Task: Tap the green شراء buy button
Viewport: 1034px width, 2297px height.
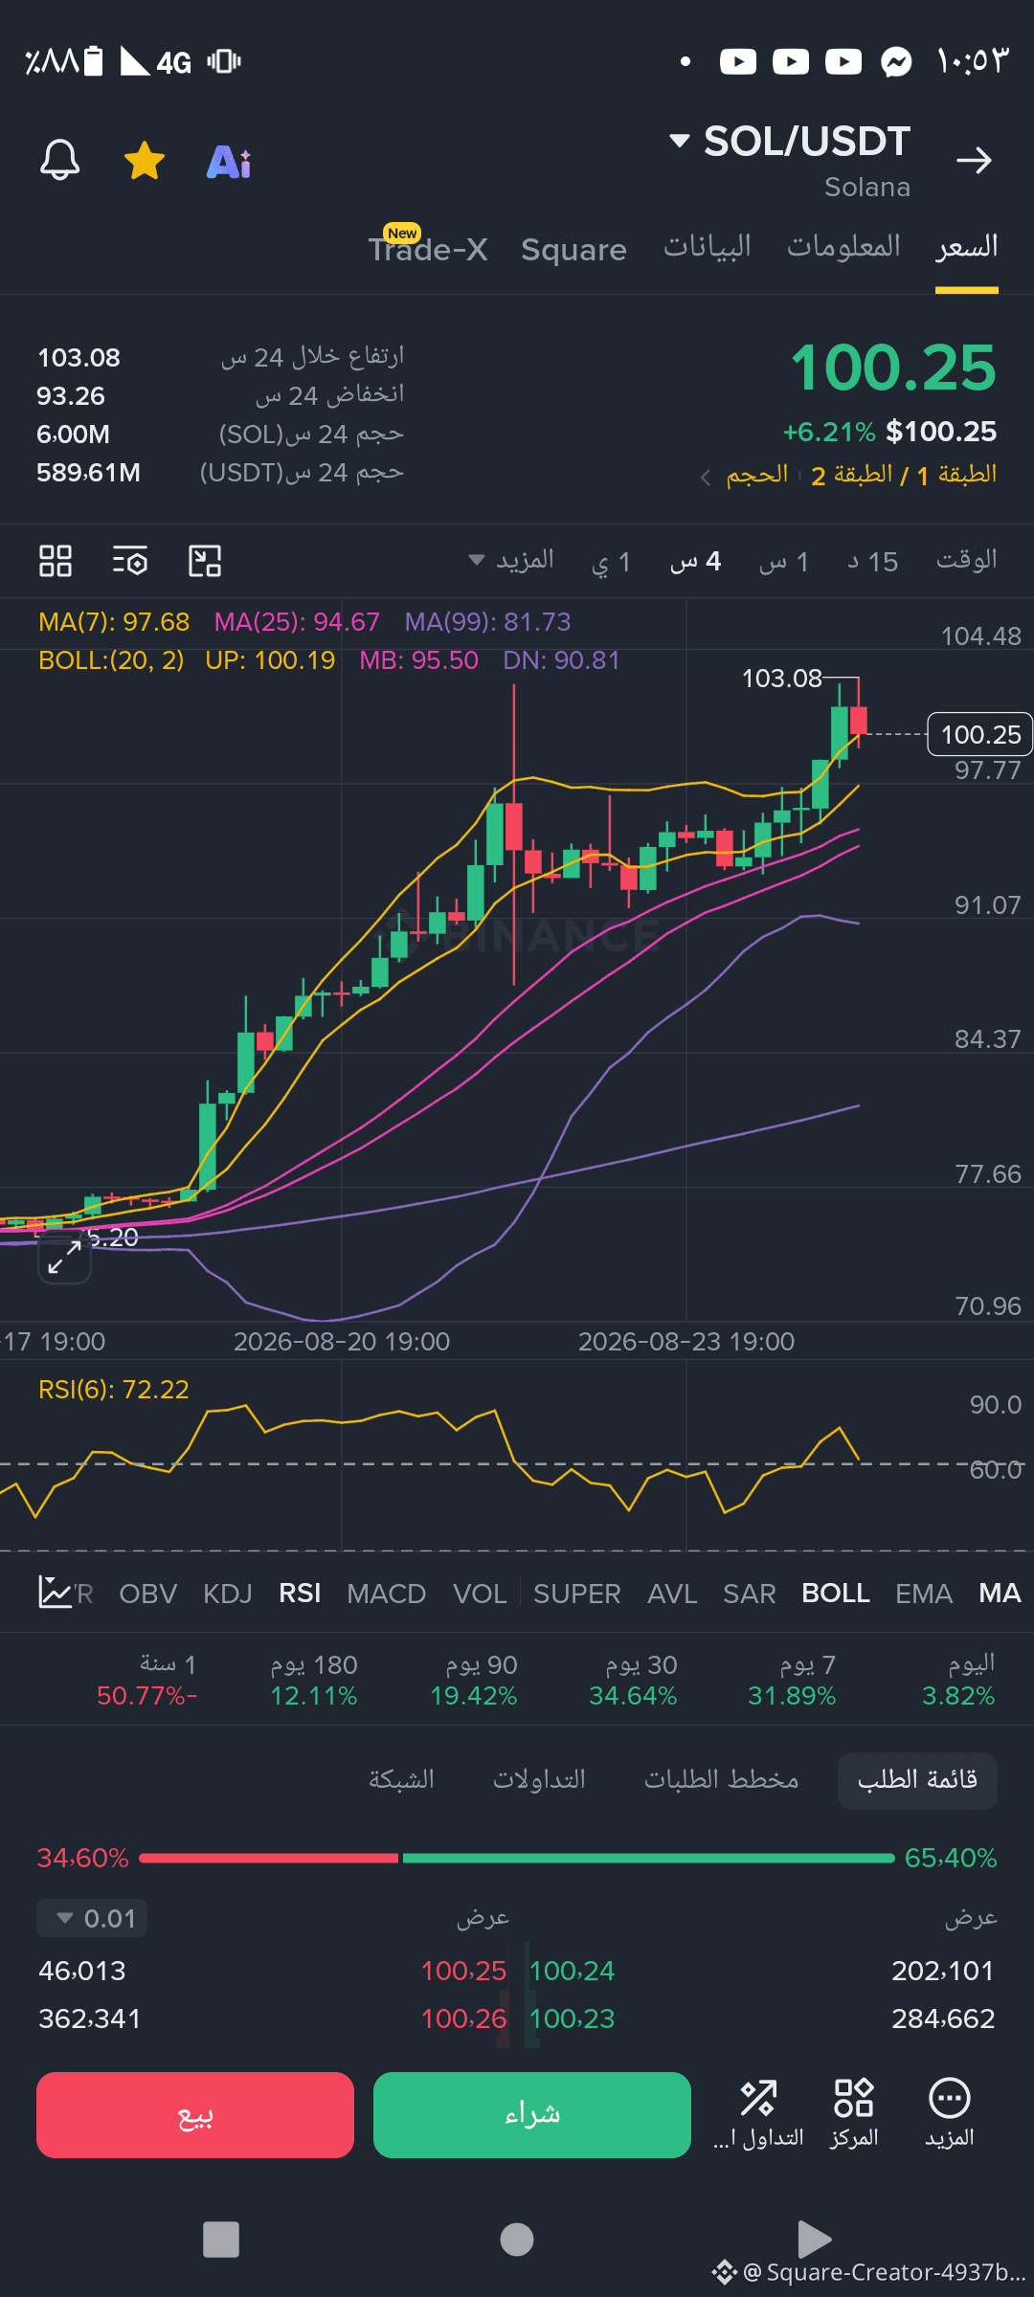Action: (532, 2115)
